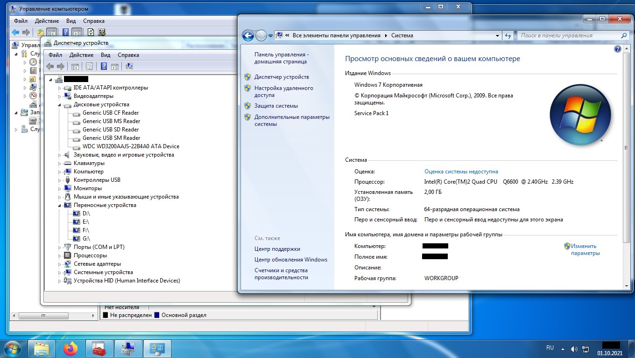Expand the Сетевые адаптеры node
Viewport: 635px width, 358px height.
click(x=59, y=264)
